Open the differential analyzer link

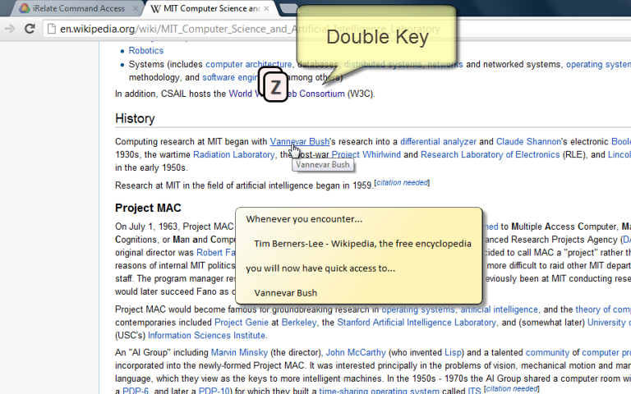(438, 141)
